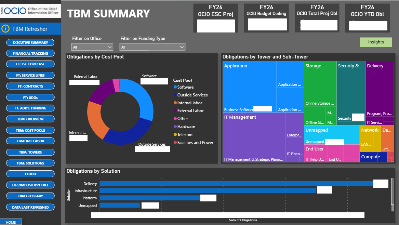
Task: Select Hardware legend entry
Action: click(x=184, y=127)
